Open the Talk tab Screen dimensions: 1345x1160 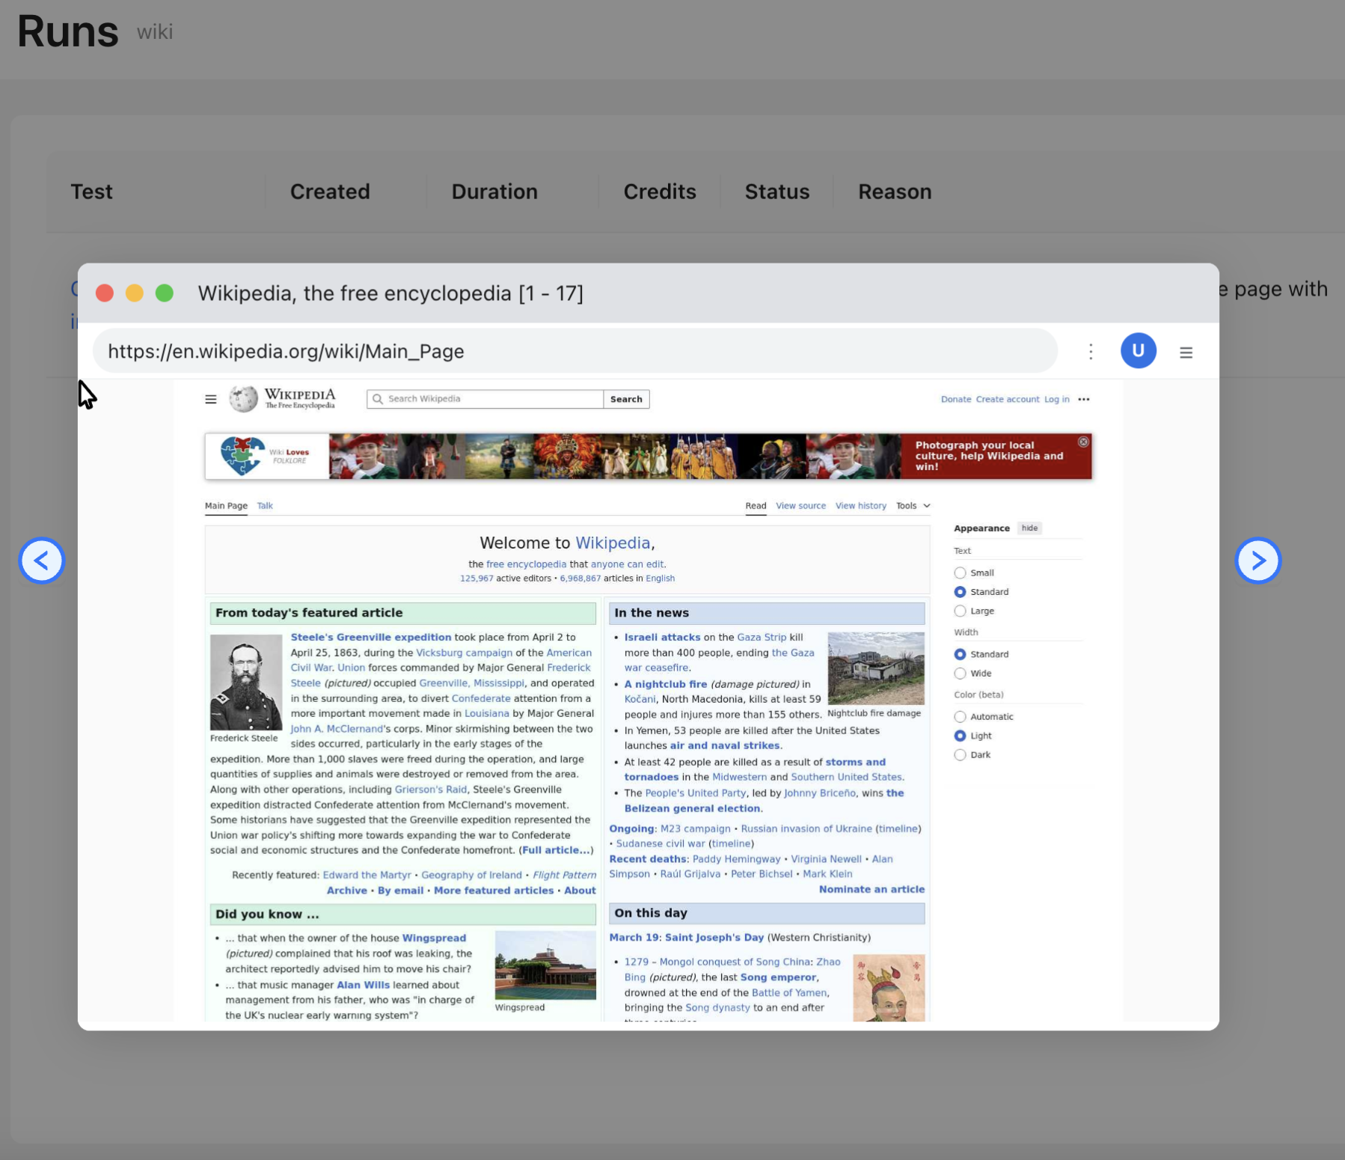(x=265, y=506)
